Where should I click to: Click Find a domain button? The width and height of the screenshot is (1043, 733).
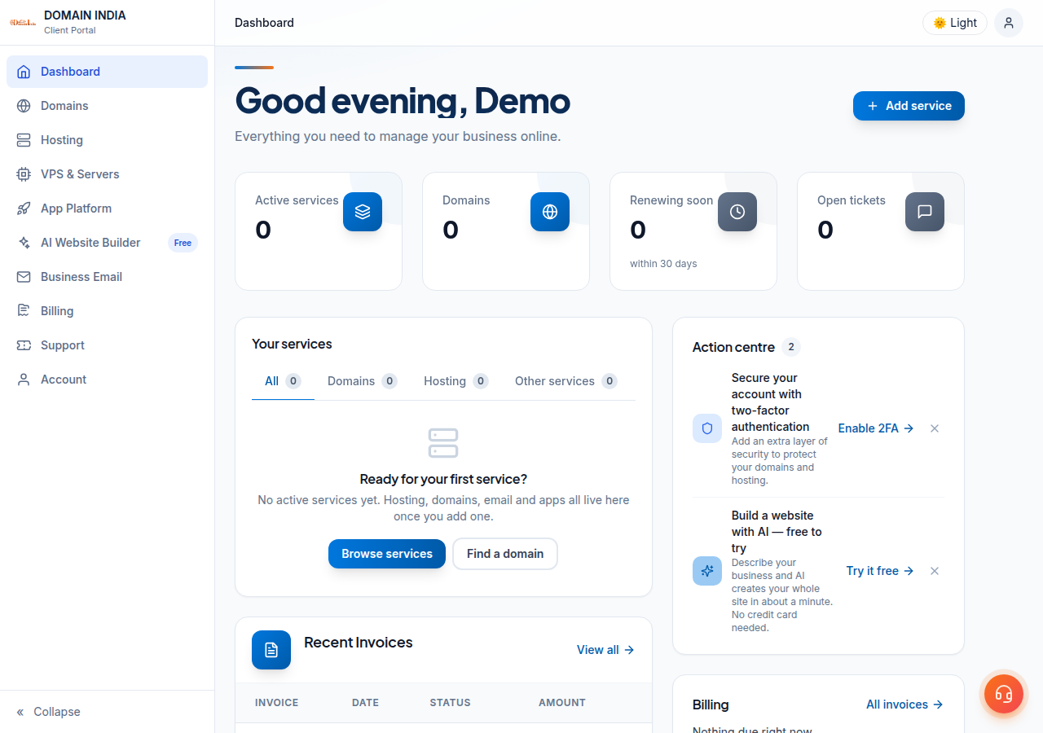point(505,554)
